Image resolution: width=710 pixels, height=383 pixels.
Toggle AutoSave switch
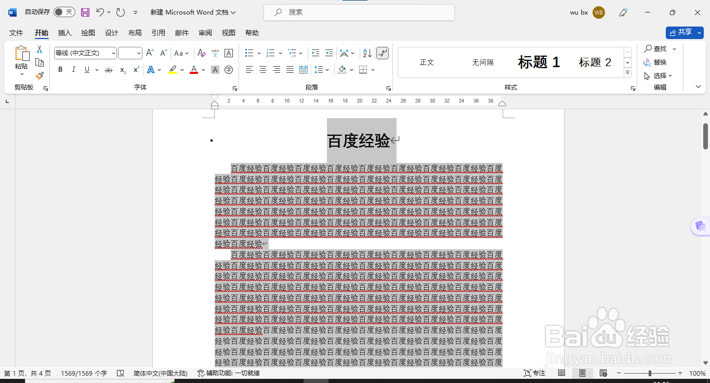pos(64,12)
